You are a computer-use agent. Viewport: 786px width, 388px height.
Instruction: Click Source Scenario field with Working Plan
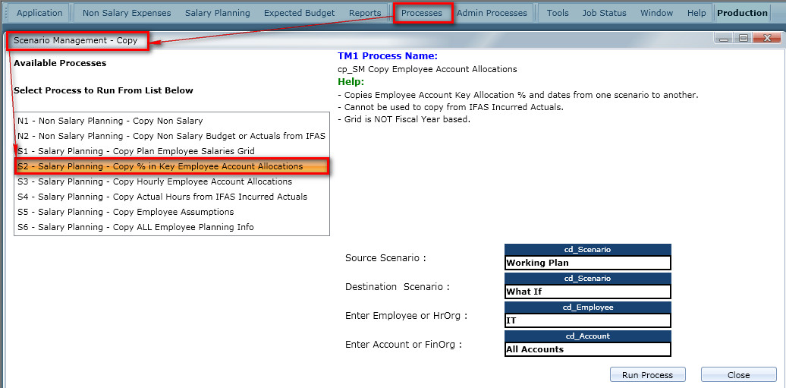(x=587, y=263)
